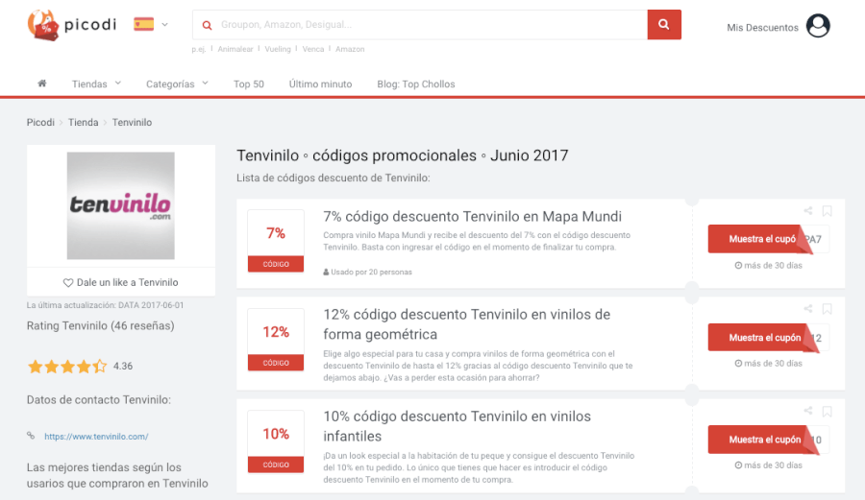The height and width of the screenshot is (500, 865).
Task: Open the Spain flag country selector
Action: point(151,24)
